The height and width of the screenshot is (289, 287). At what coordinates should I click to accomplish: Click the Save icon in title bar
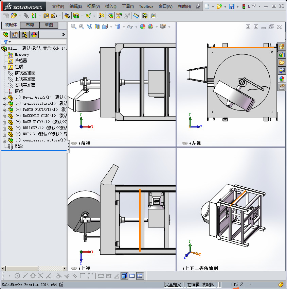(231, 6)
